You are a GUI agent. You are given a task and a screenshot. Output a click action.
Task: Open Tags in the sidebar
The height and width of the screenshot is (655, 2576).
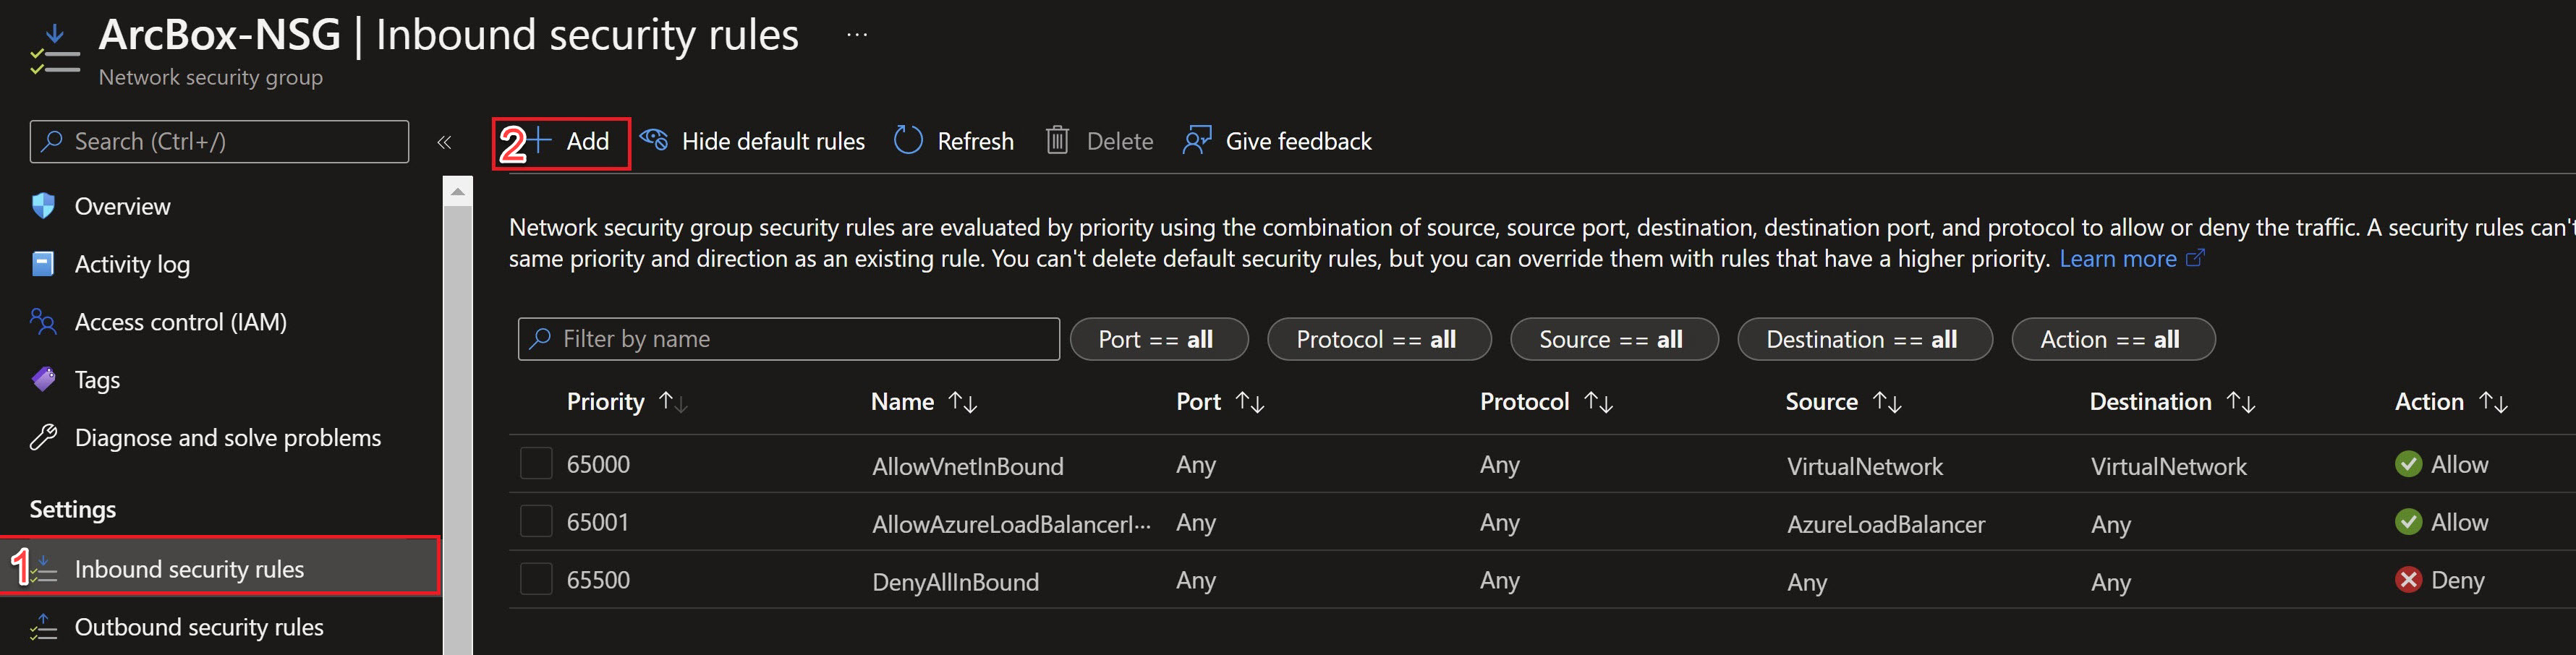coord(75,380)
